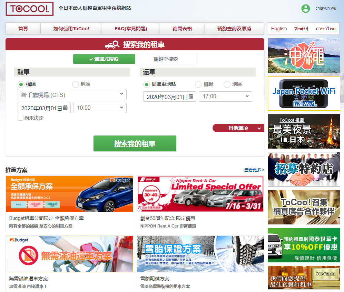Click the 創業50周年記念 限定優惠 title
Viewport: 344px width, 292px height.
click(x=168, y=218)
